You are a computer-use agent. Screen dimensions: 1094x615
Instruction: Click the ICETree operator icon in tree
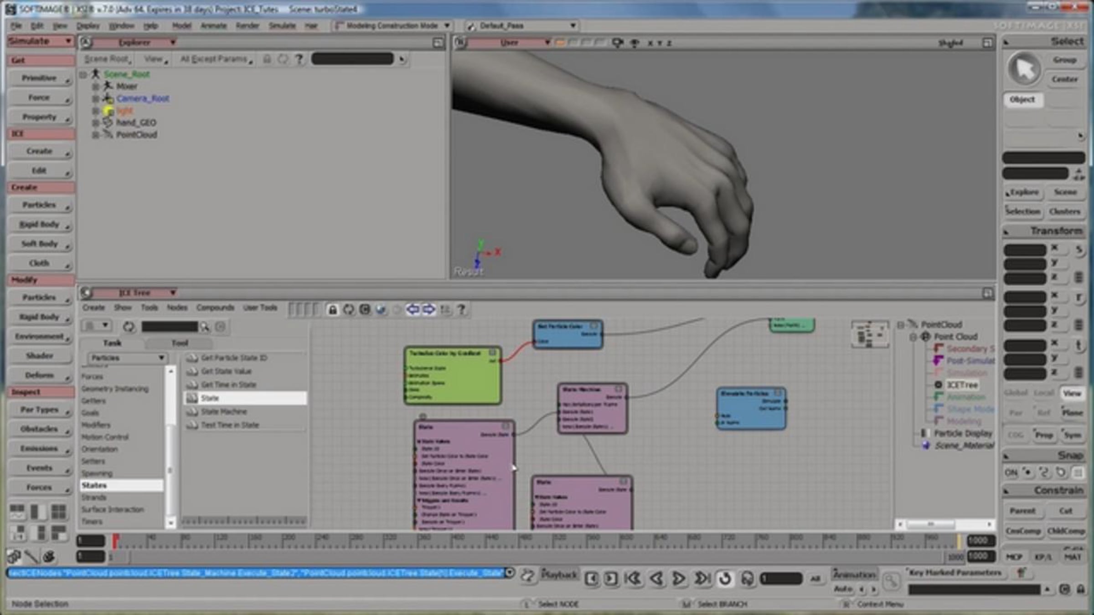coord(938,385)
